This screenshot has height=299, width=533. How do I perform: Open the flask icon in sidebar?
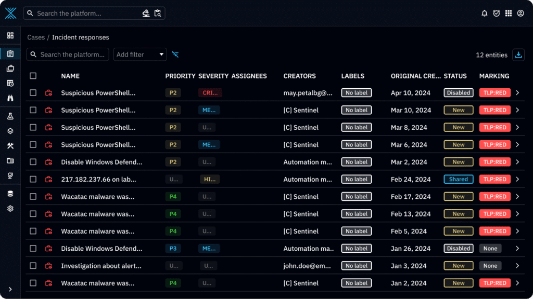pyautogui.click(x=10, y=116)
